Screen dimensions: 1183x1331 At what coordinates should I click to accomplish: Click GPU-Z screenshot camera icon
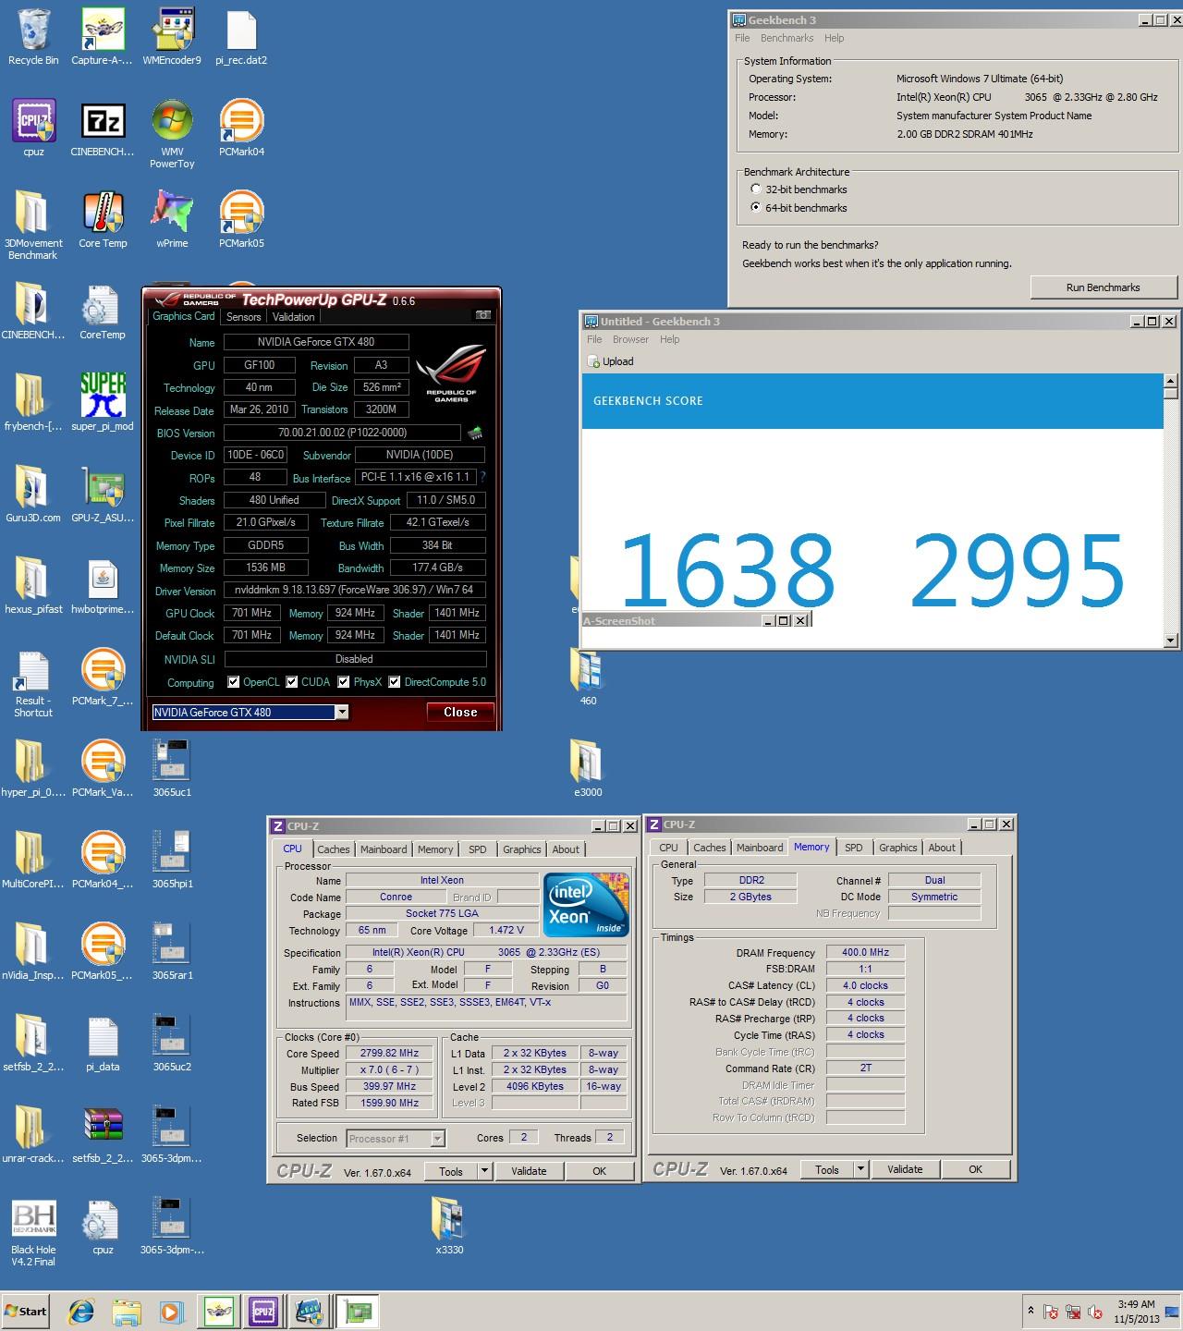pos(482,315)
